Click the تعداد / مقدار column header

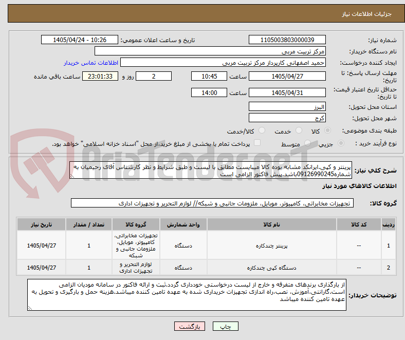click(x=89, y=224)
